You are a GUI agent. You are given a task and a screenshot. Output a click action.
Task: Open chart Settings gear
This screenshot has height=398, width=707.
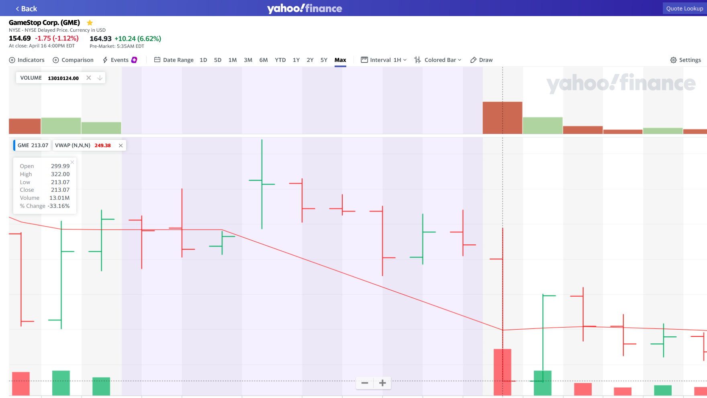686,60
